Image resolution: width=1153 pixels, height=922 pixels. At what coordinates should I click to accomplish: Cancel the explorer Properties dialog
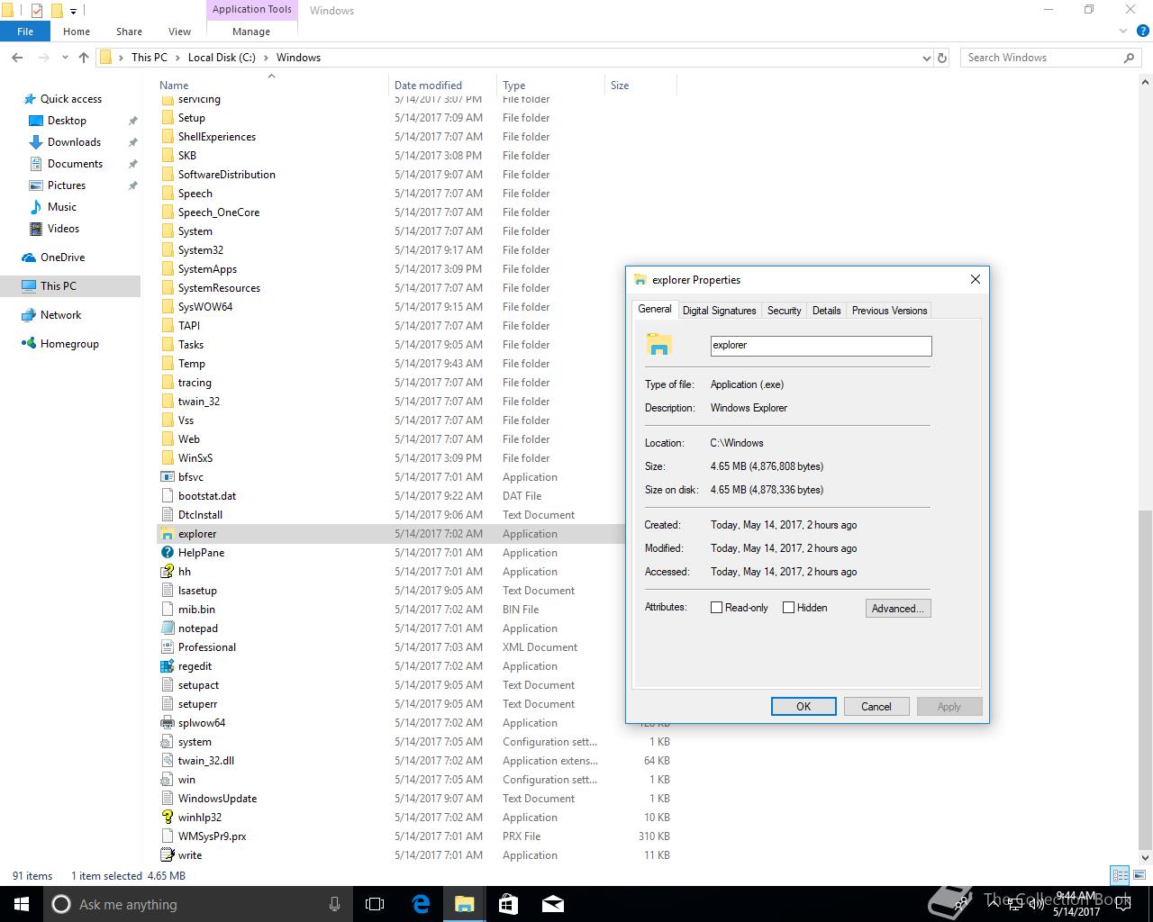tap(876, 707)
